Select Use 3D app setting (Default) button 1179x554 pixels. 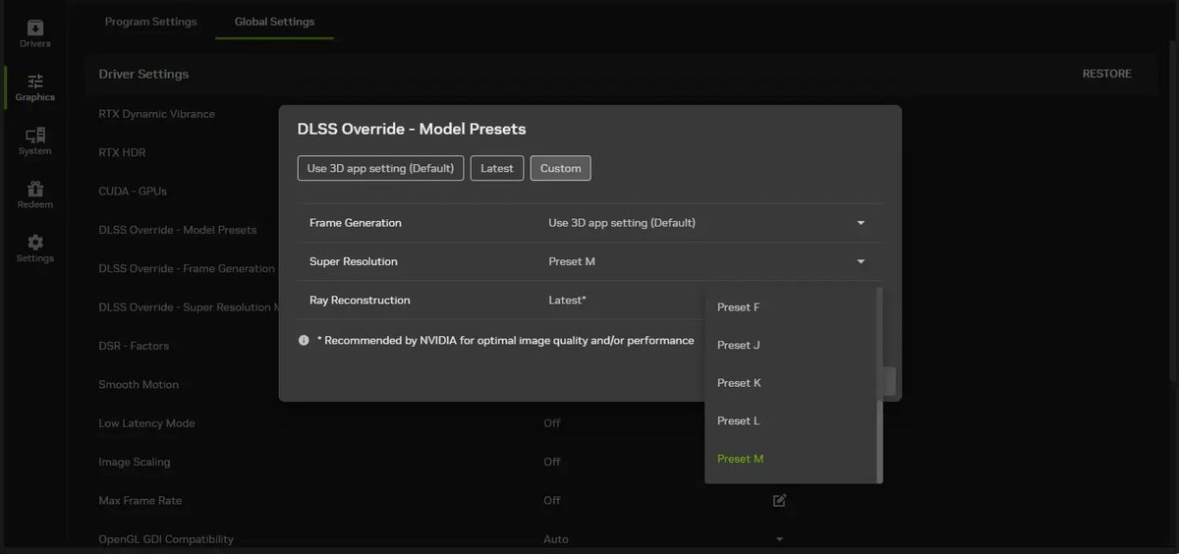tap(380, 168)
